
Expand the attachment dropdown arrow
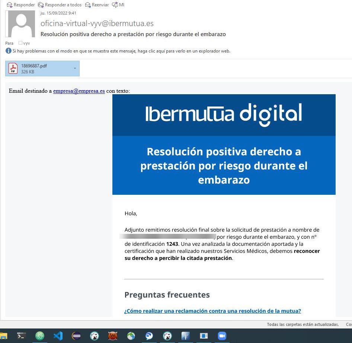[75, 68]
